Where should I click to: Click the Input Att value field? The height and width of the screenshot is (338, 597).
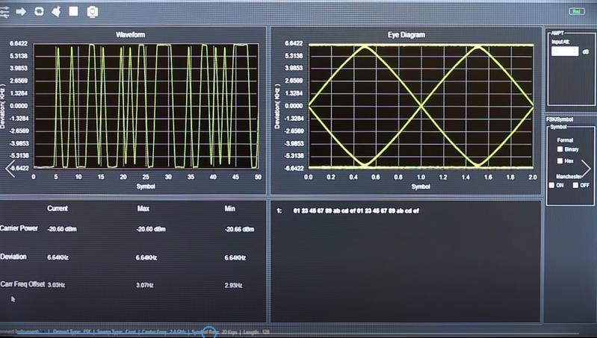tap(564, 52)
